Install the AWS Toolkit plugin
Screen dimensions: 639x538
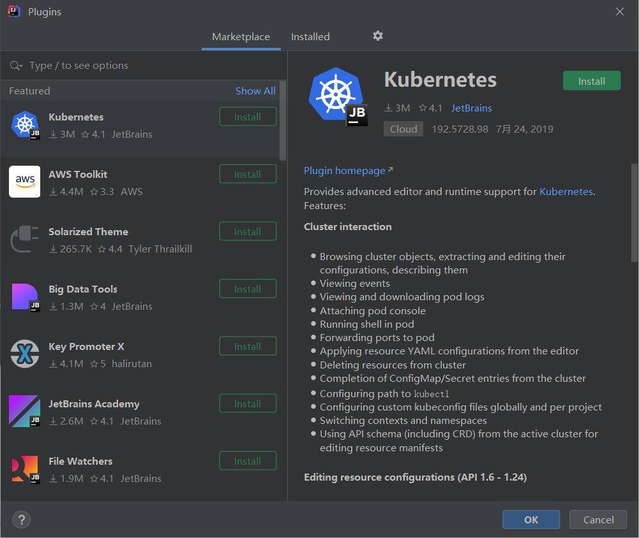pos(248,174)
